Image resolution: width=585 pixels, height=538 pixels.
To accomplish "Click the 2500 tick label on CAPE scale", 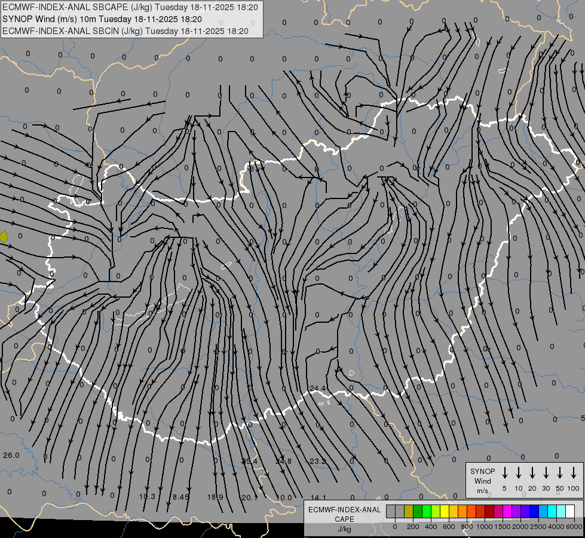I will [538, 527].
